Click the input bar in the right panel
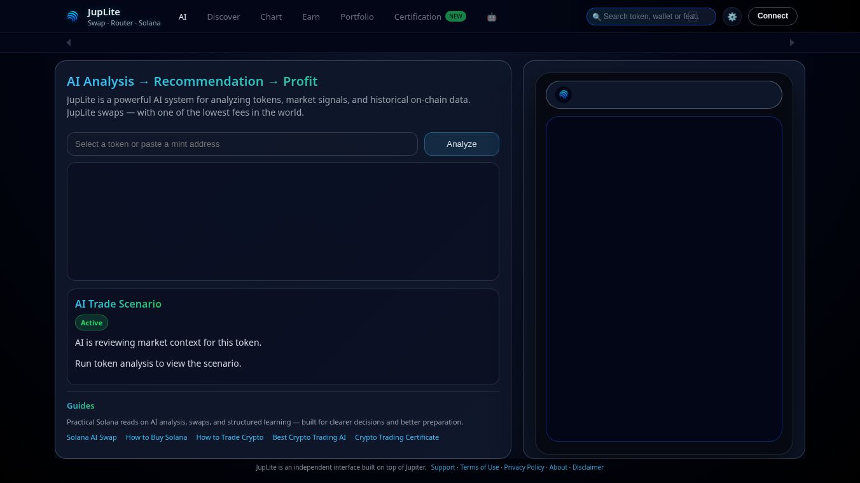 pyautogui.click(x=664, y=95)
